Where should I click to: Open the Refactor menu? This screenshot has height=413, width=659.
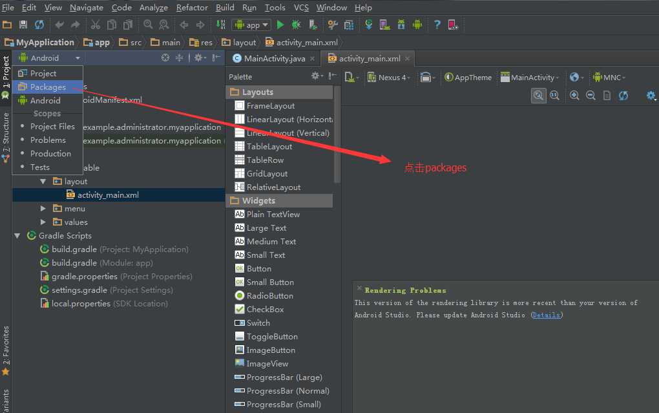click(192, 8)
